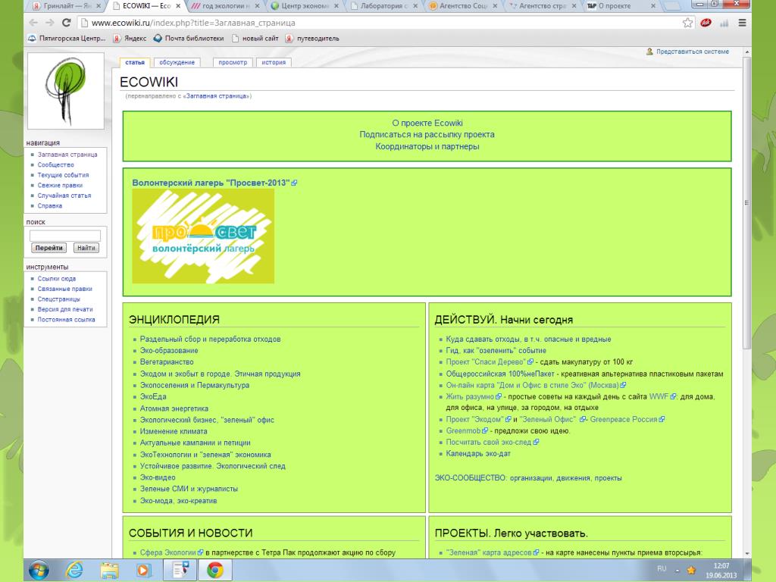This screenshot has width=776, height=582.
Task: Click the wiki search input field
Action: [65, 236]
